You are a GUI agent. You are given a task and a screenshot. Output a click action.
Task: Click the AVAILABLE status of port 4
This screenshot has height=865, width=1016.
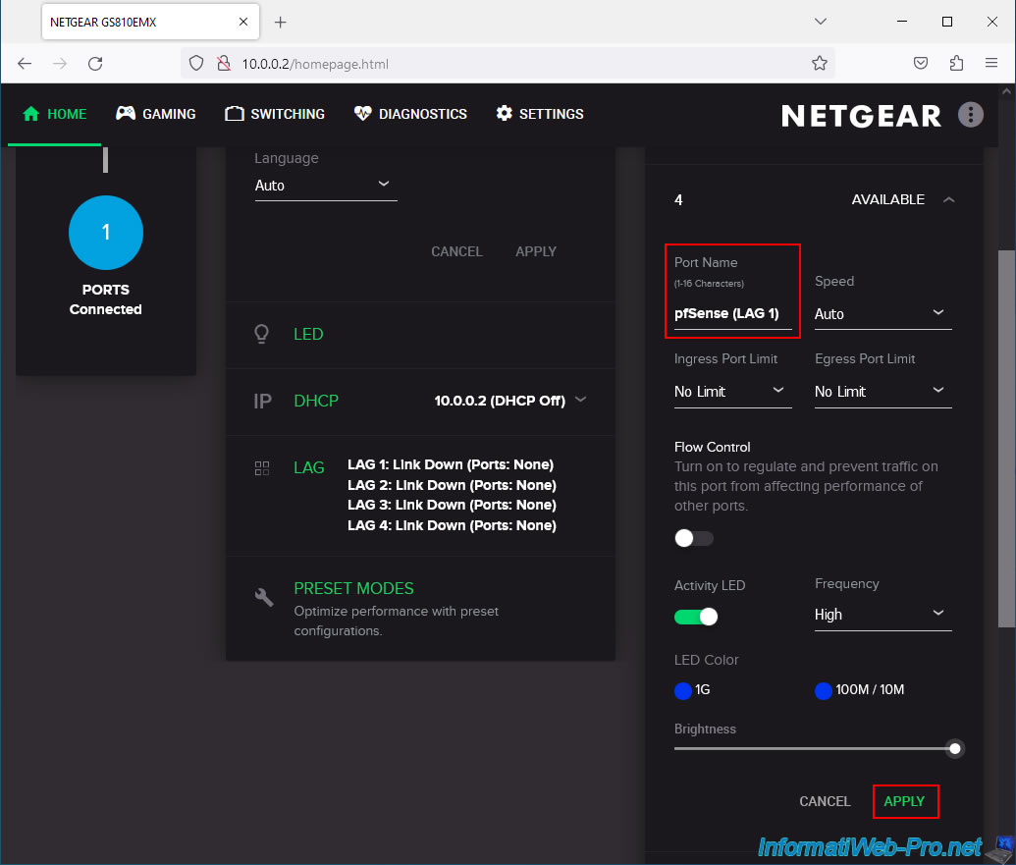[x=887, y=199]
